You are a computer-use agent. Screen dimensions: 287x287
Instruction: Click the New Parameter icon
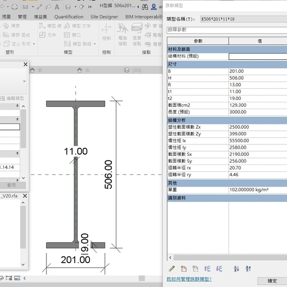184,269
